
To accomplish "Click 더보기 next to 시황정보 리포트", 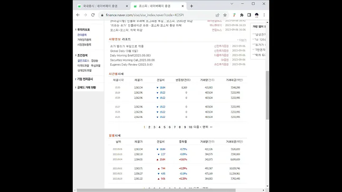I will point(242,40).
